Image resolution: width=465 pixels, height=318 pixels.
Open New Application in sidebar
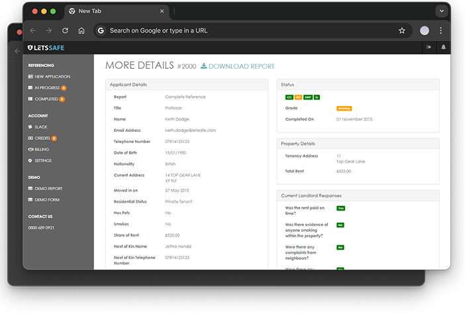(49, 77)
